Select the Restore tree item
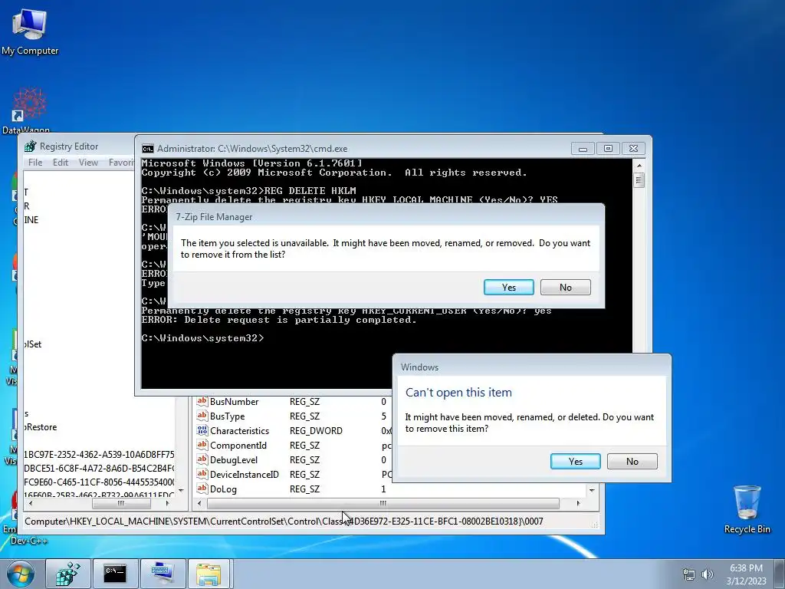 41,427
